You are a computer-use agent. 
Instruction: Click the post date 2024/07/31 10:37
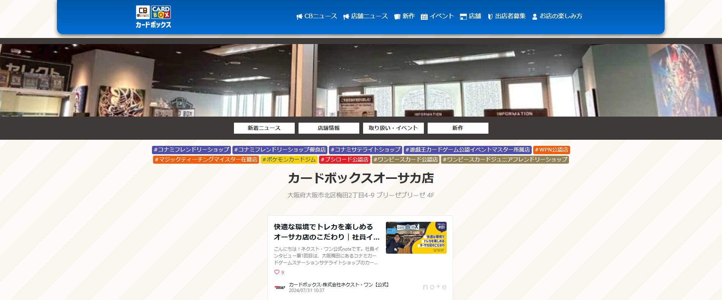click(x=306, y=291)
